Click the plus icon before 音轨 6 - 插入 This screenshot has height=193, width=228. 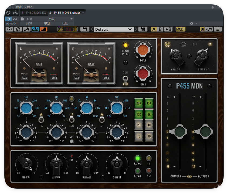[x=13, y=7]
